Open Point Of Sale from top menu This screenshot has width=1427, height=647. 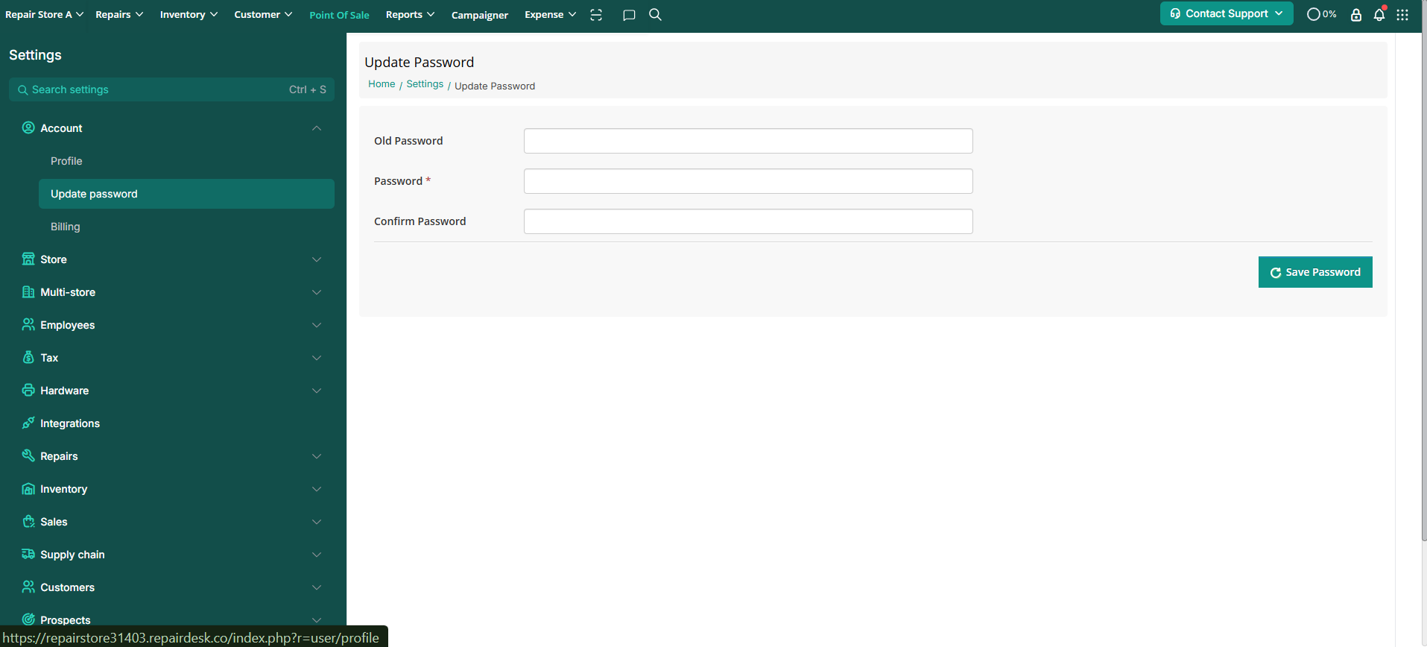pos(339,15)
